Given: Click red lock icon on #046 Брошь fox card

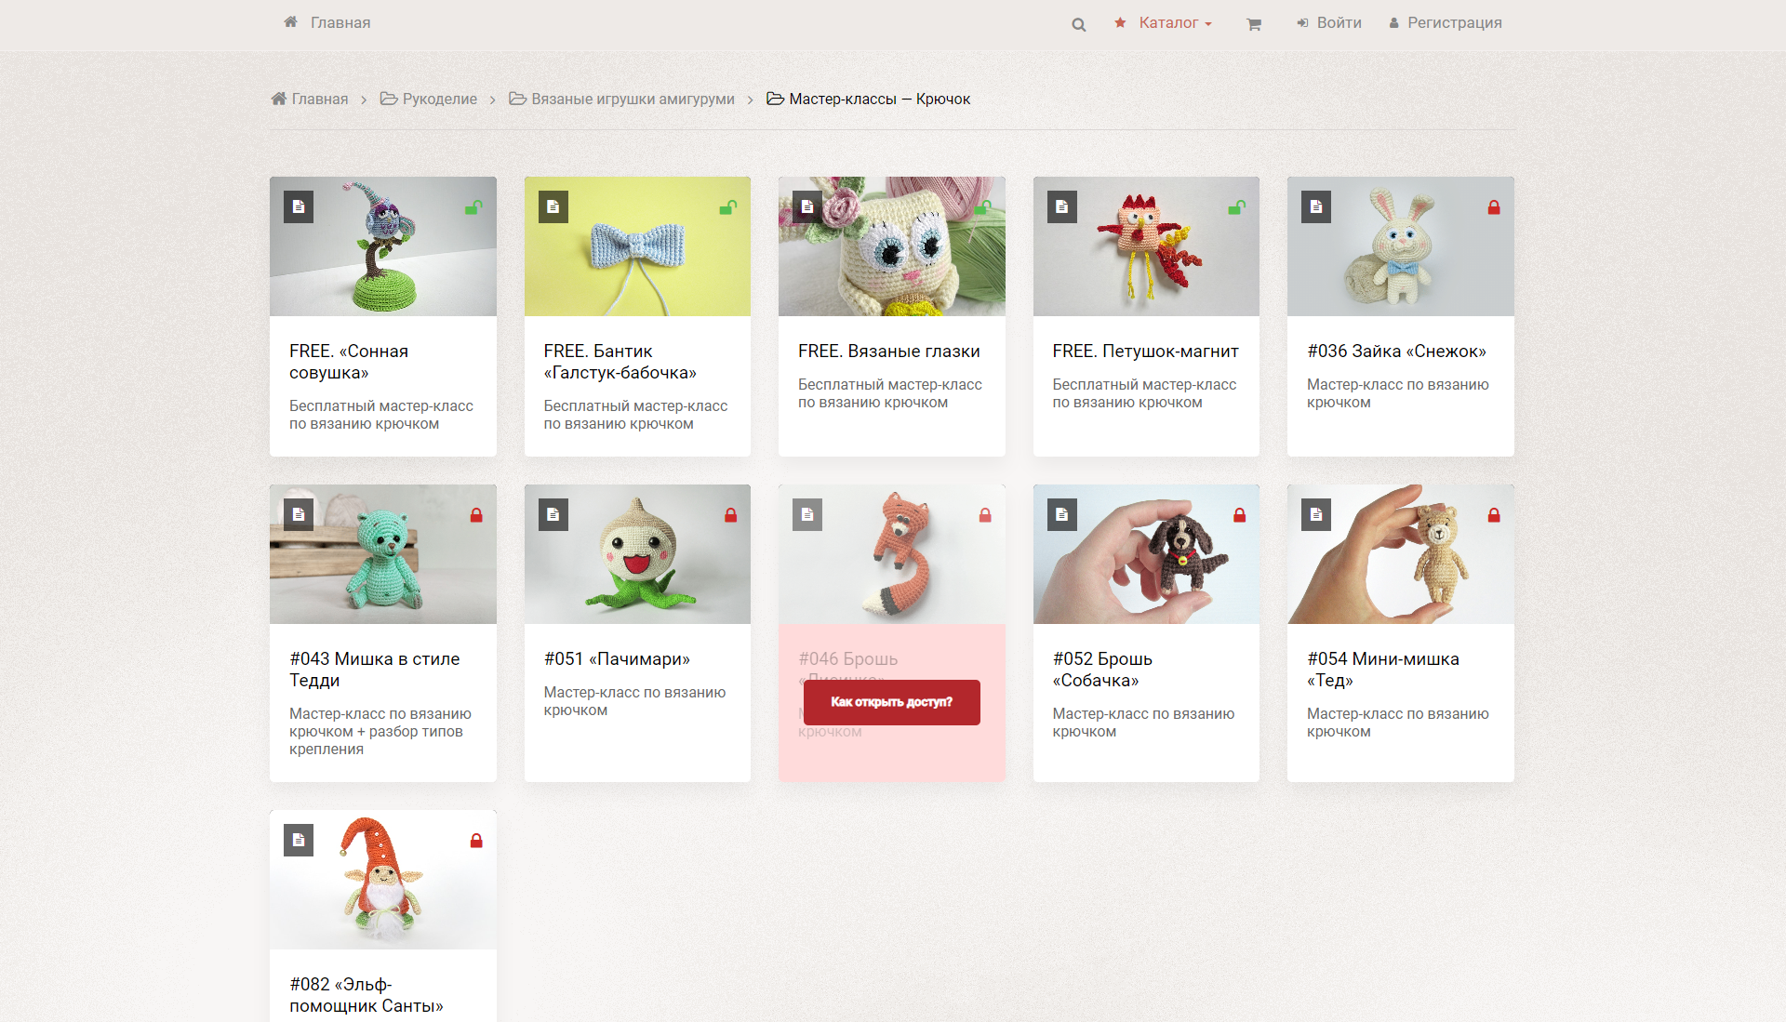Looking at the screenshot, I should 985,515.
